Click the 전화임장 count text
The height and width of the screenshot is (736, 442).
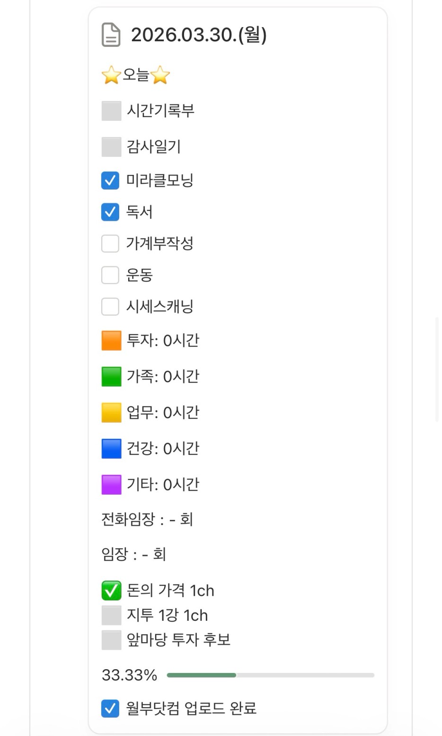(x=147, y=520)
